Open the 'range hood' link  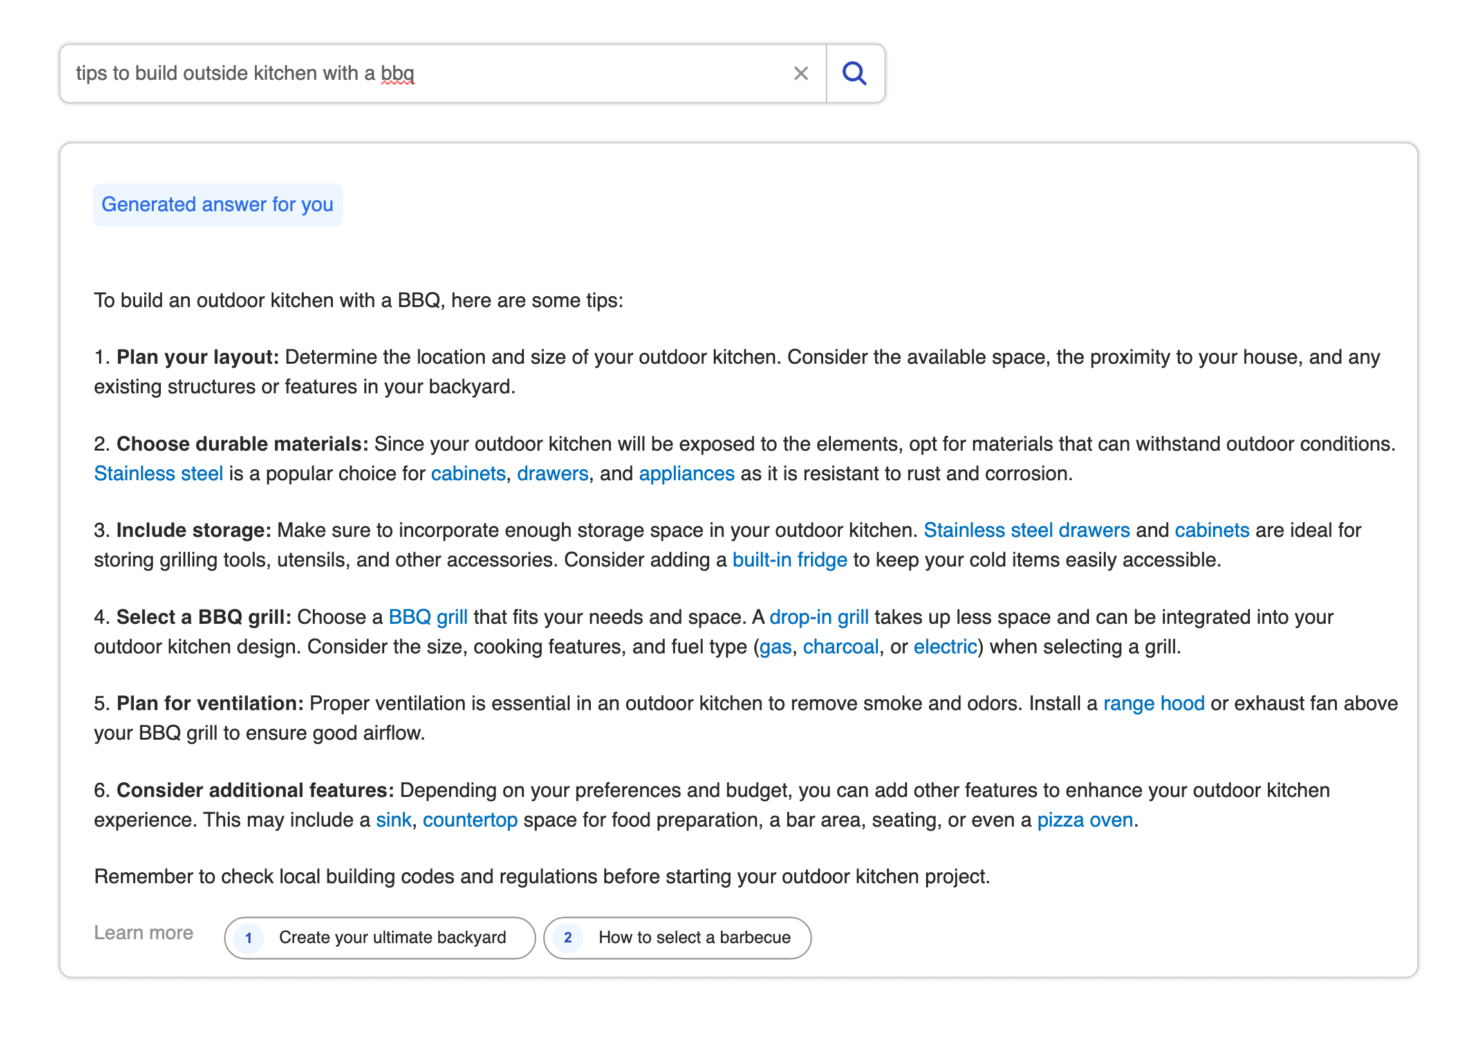click(x=1155, y=703)
